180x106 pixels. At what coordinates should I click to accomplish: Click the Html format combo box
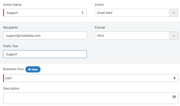click(x=136, y=36)
